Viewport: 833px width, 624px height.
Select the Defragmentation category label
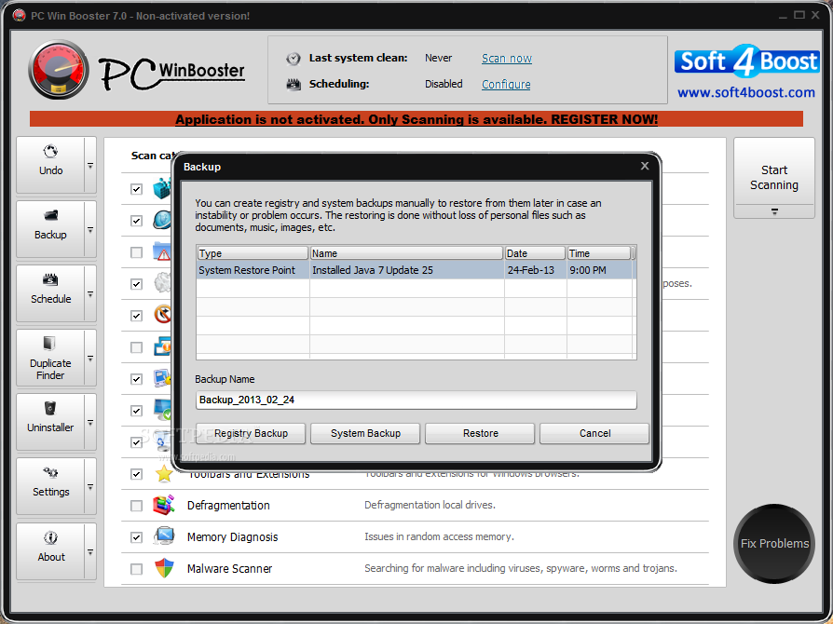228,505
